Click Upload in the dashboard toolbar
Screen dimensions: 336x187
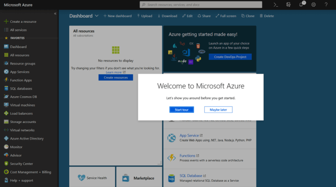tap(145, 16)
